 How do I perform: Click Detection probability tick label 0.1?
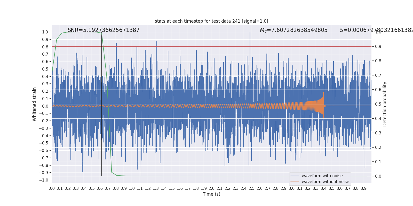(x=378, y=162)
